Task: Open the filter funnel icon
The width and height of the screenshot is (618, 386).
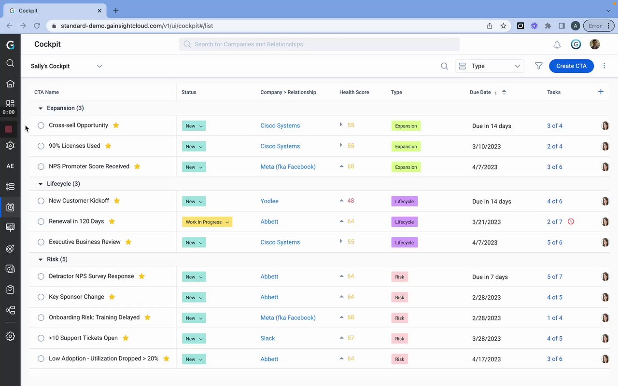Action: click(x=539, y=66)
